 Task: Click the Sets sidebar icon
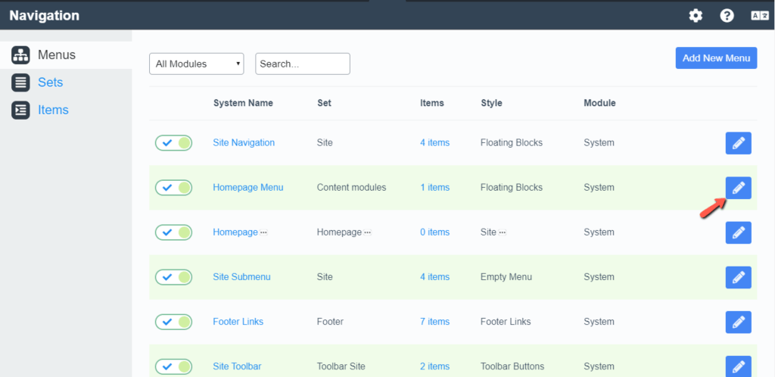pyautogui.click(x=20, y=83)
